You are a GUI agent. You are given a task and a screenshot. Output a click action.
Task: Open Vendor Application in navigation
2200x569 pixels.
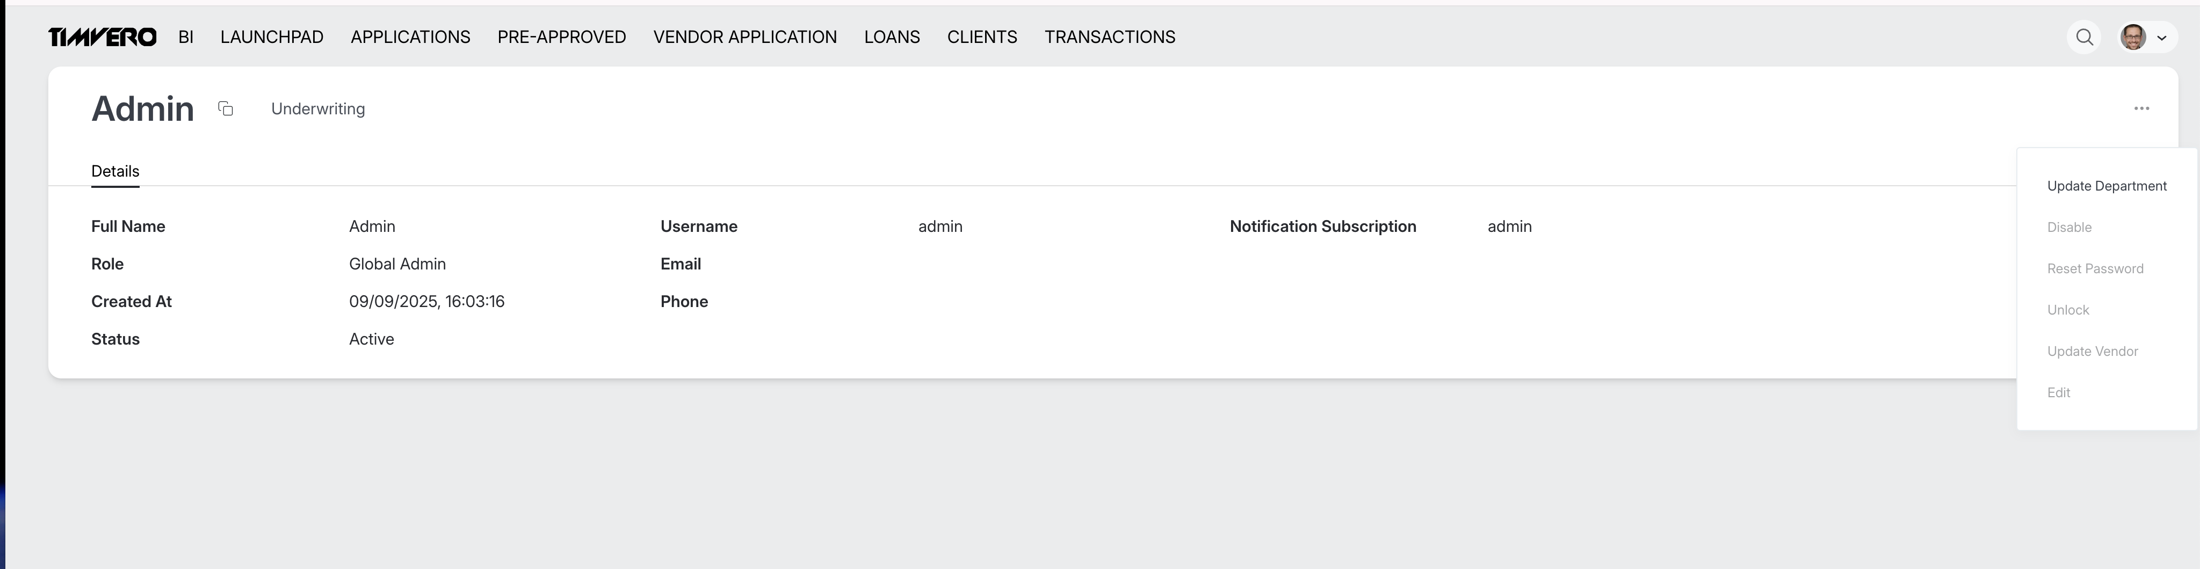click(745, 37)
